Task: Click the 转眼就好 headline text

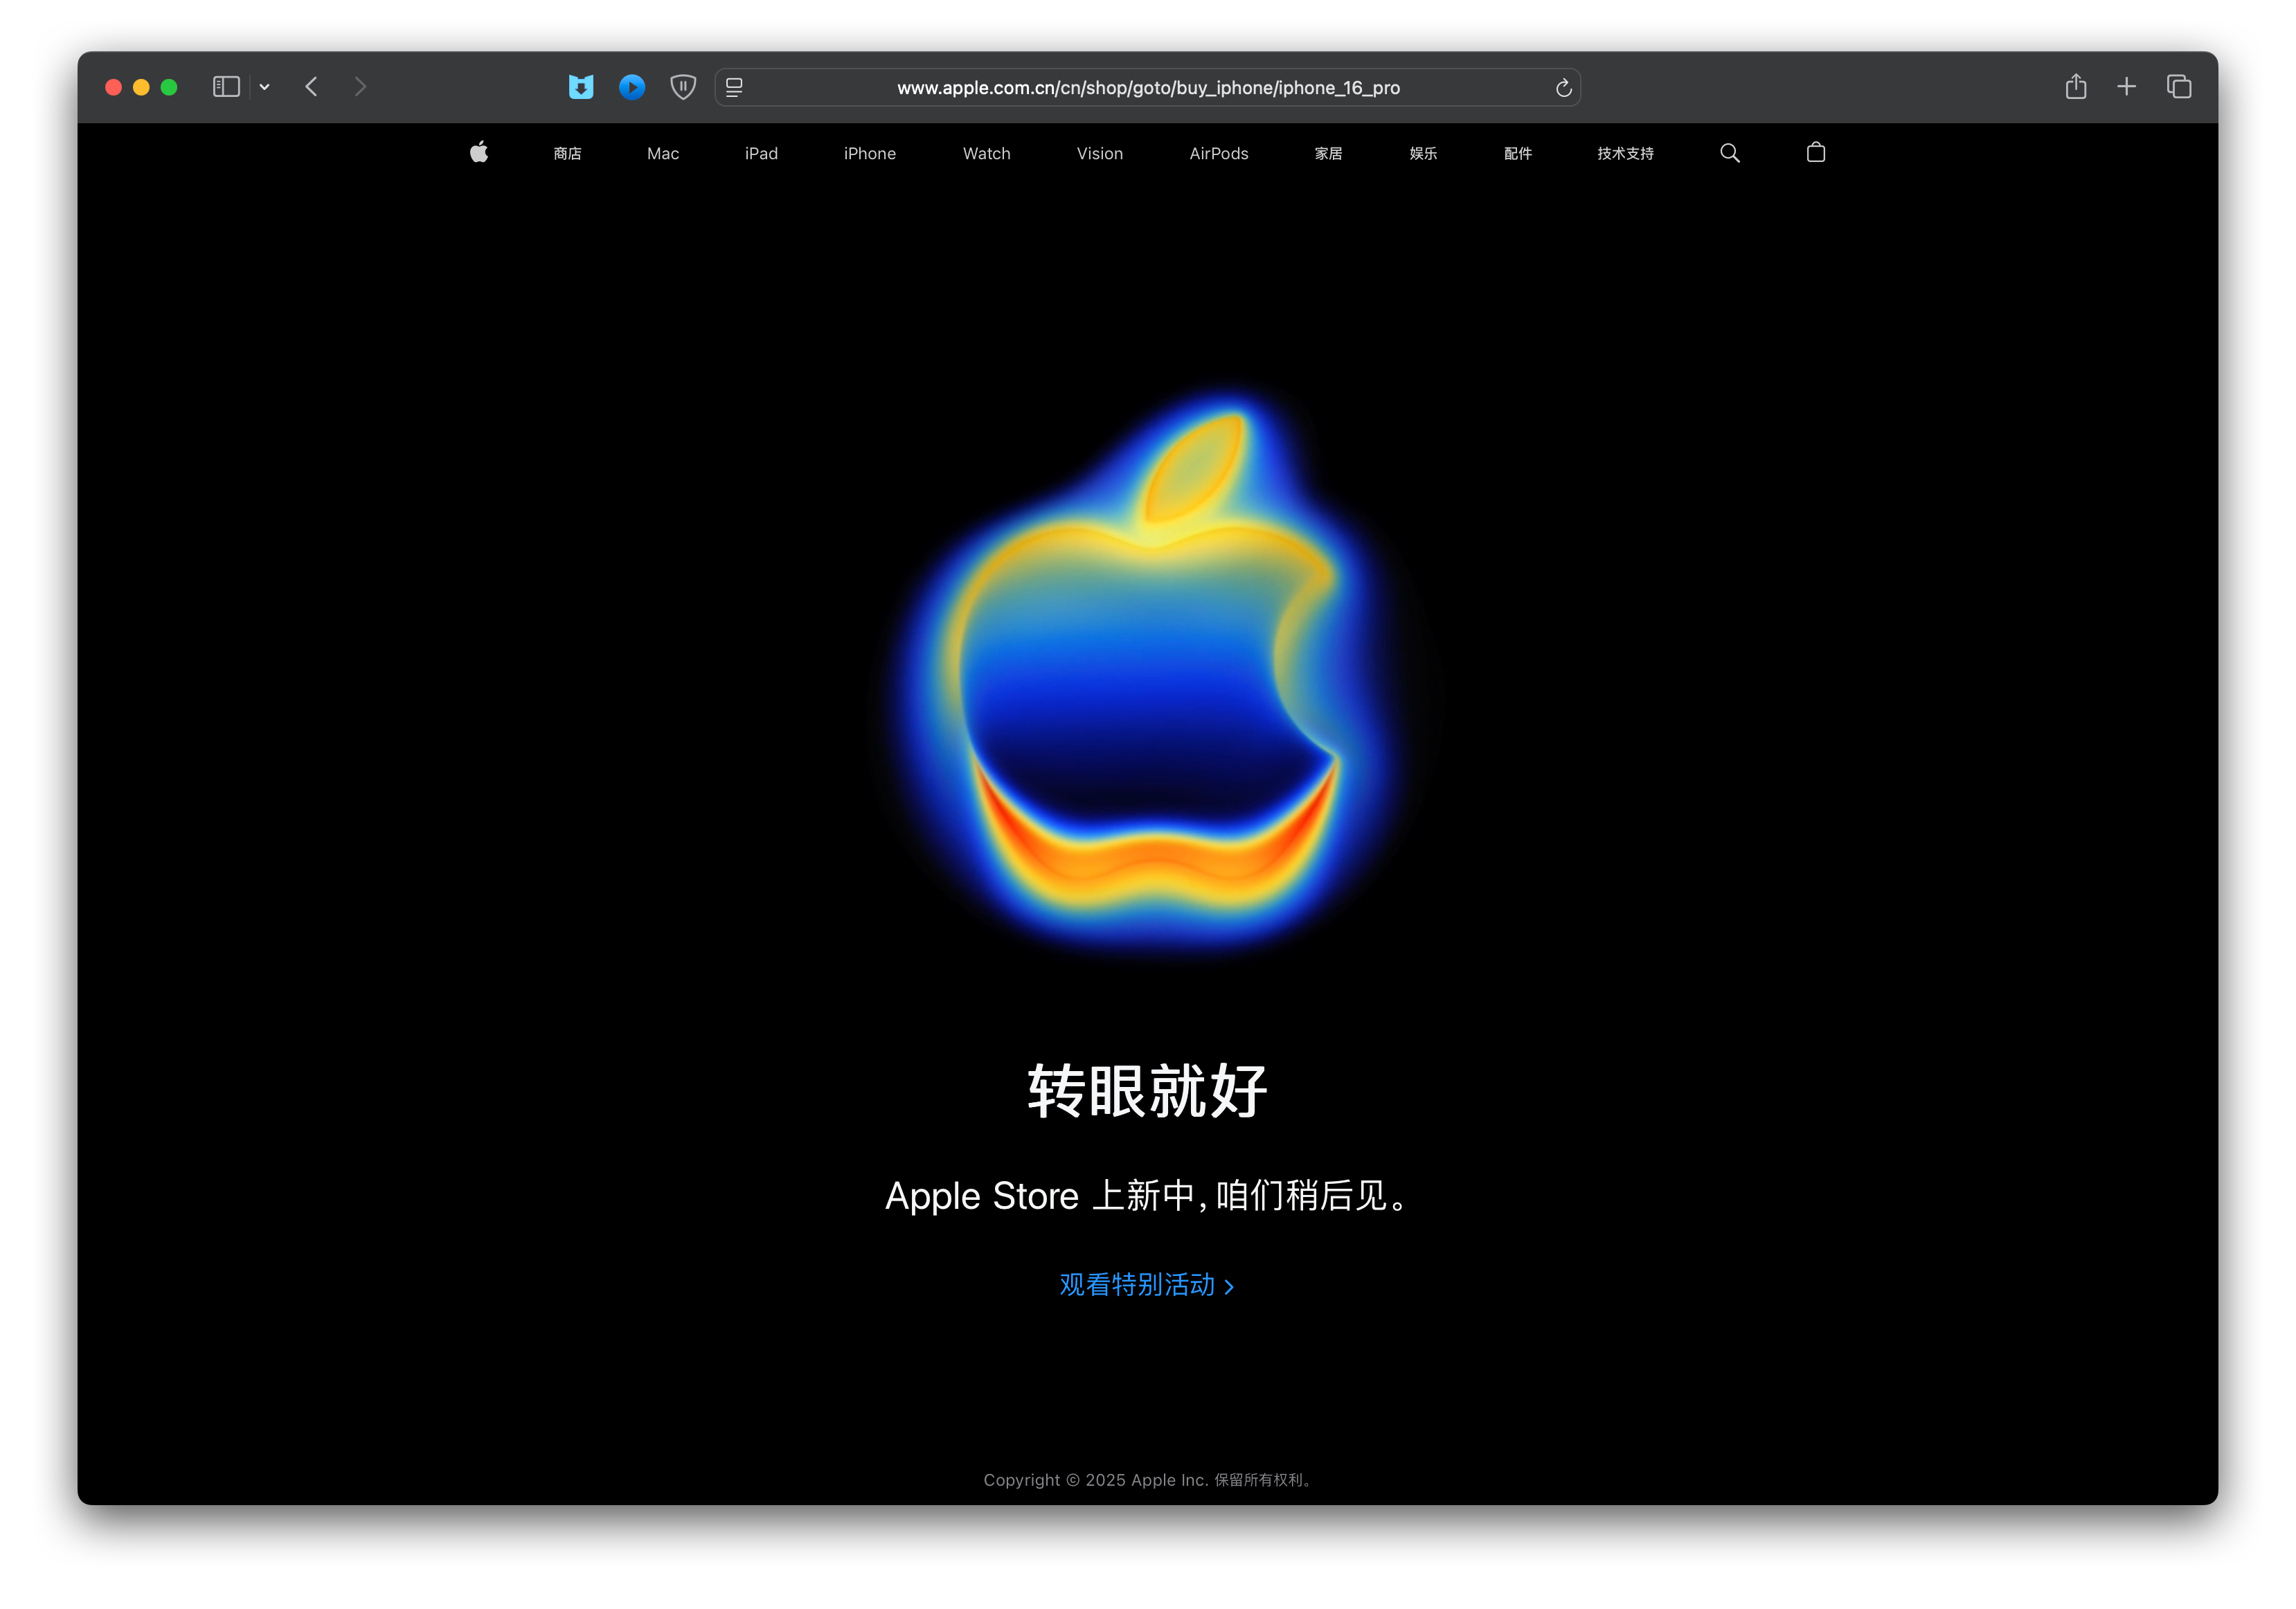Action: [x=1148, y=1090]
